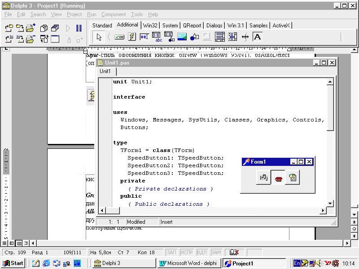Click the Remove File from Project icon
The width and height of the screenshot is (359, 269).
[x=31, y=39]
